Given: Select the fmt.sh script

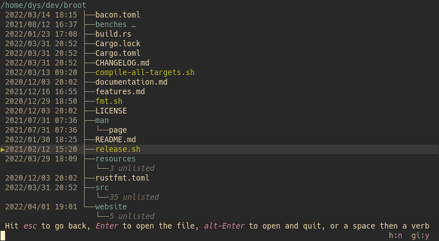Looking at the screenshot, I should [x=109, y=101].
